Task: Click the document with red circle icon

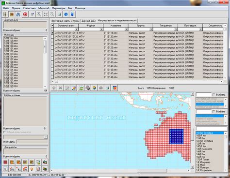Action: [x=38, y=169]
